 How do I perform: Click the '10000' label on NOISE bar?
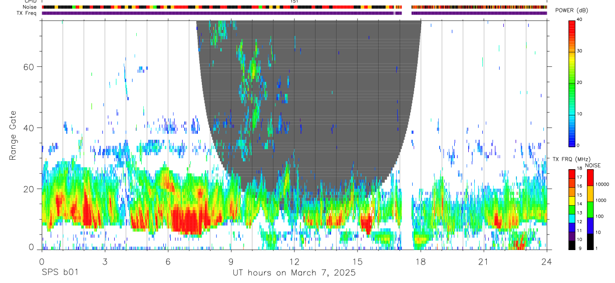602,184
